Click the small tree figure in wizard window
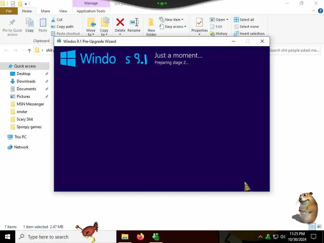Screen dimensions: 324x243 (x=247, y=187)
